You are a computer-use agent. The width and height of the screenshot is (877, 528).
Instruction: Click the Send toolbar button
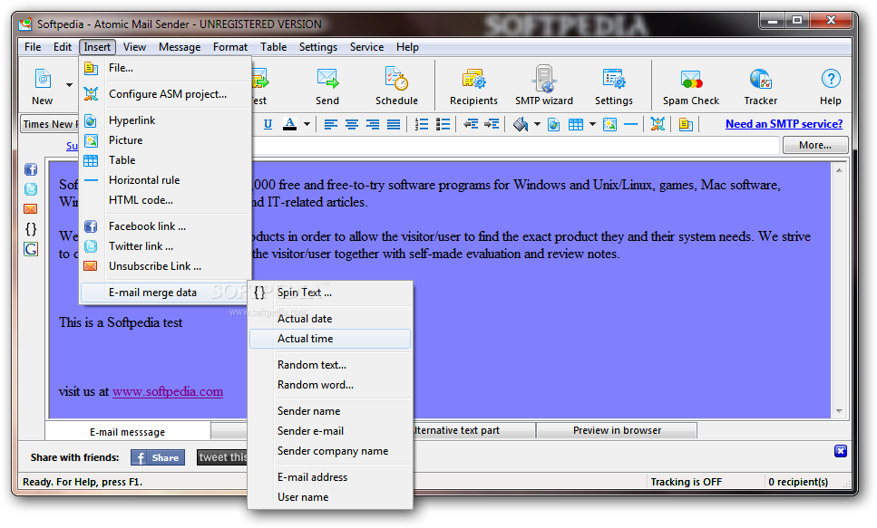pos(327,86)
